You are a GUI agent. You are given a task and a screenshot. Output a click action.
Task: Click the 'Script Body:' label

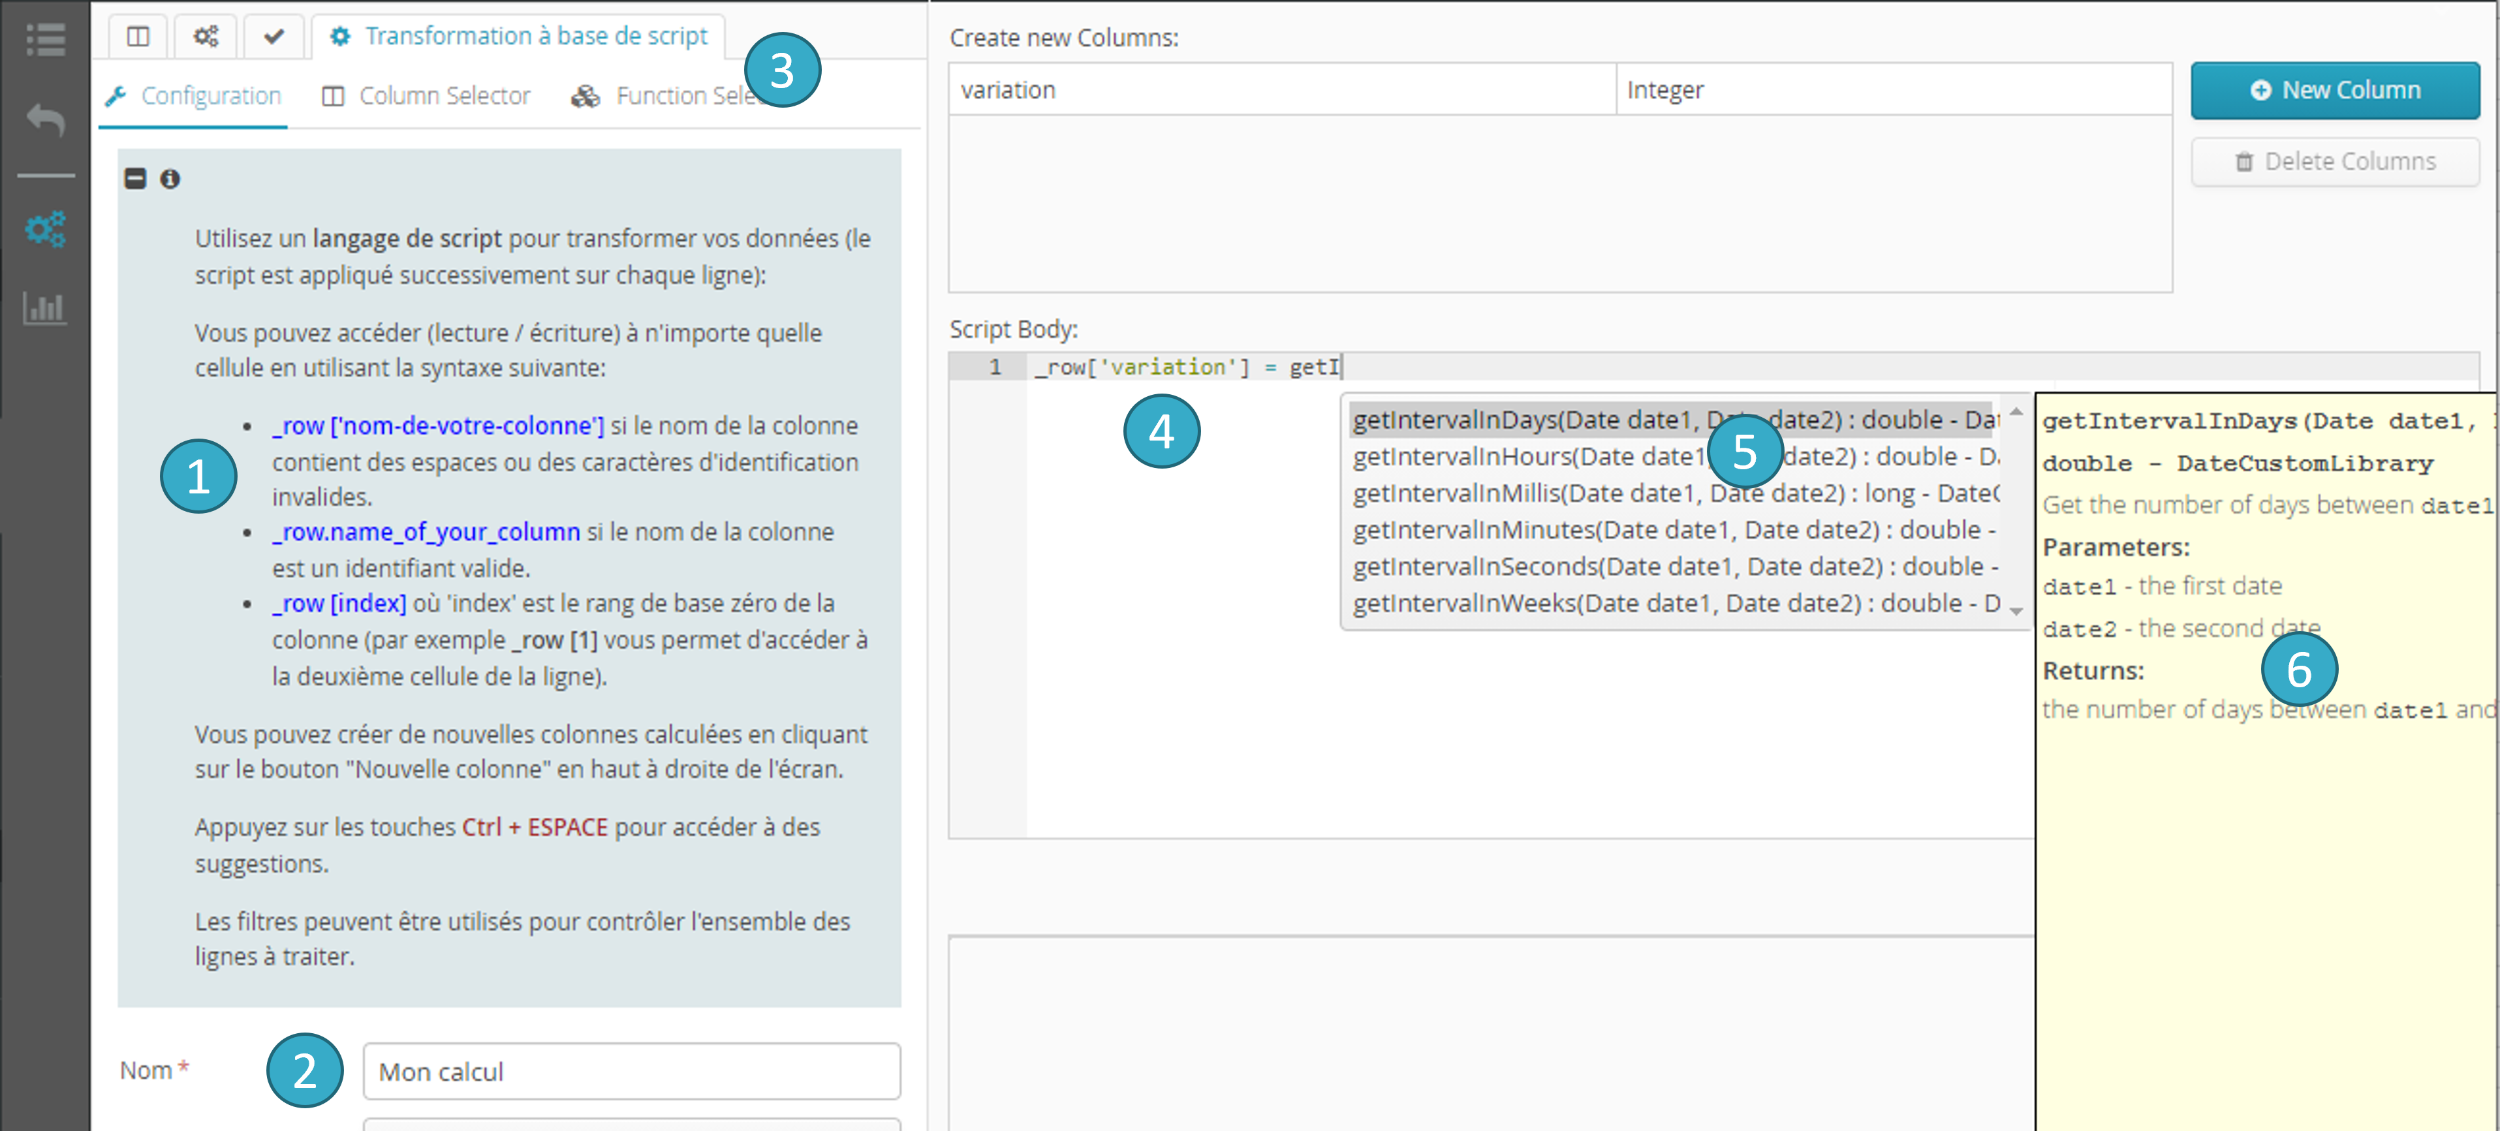1013,330
